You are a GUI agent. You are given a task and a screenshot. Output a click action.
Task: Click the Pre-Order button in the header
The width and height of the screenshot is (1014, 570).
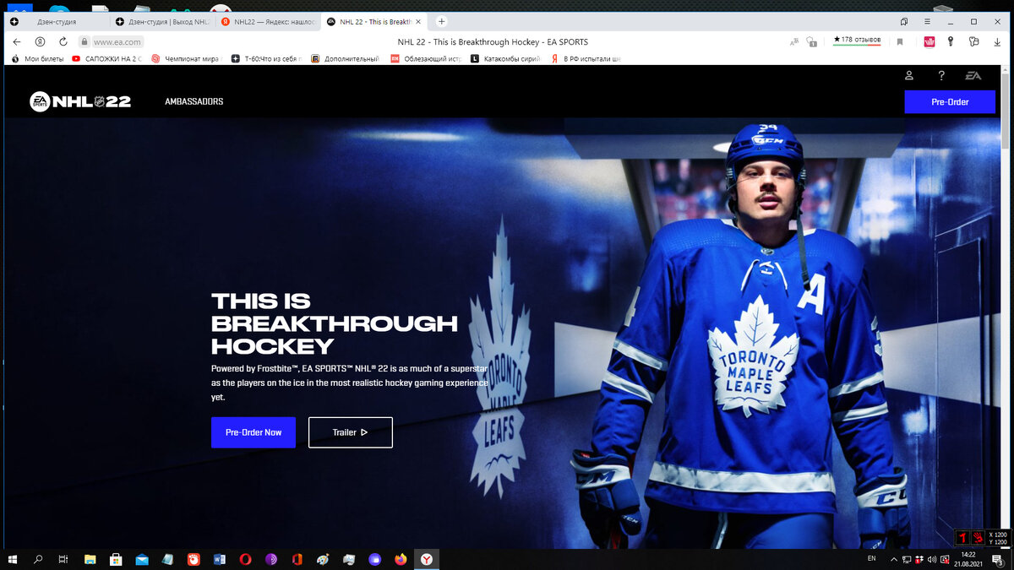coord(950,101)
